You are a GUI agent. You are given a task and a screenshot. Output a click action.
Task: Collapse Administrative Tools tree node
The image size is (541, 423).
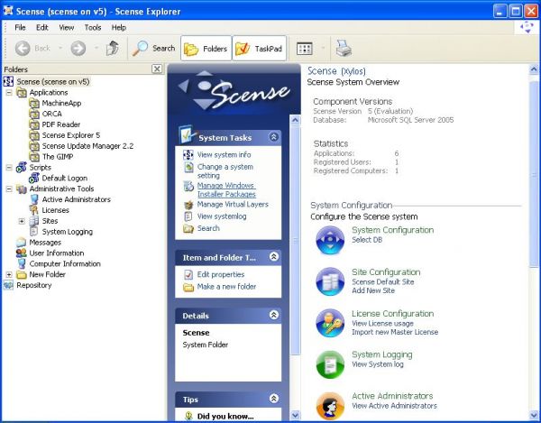click(x=9, y=189)
